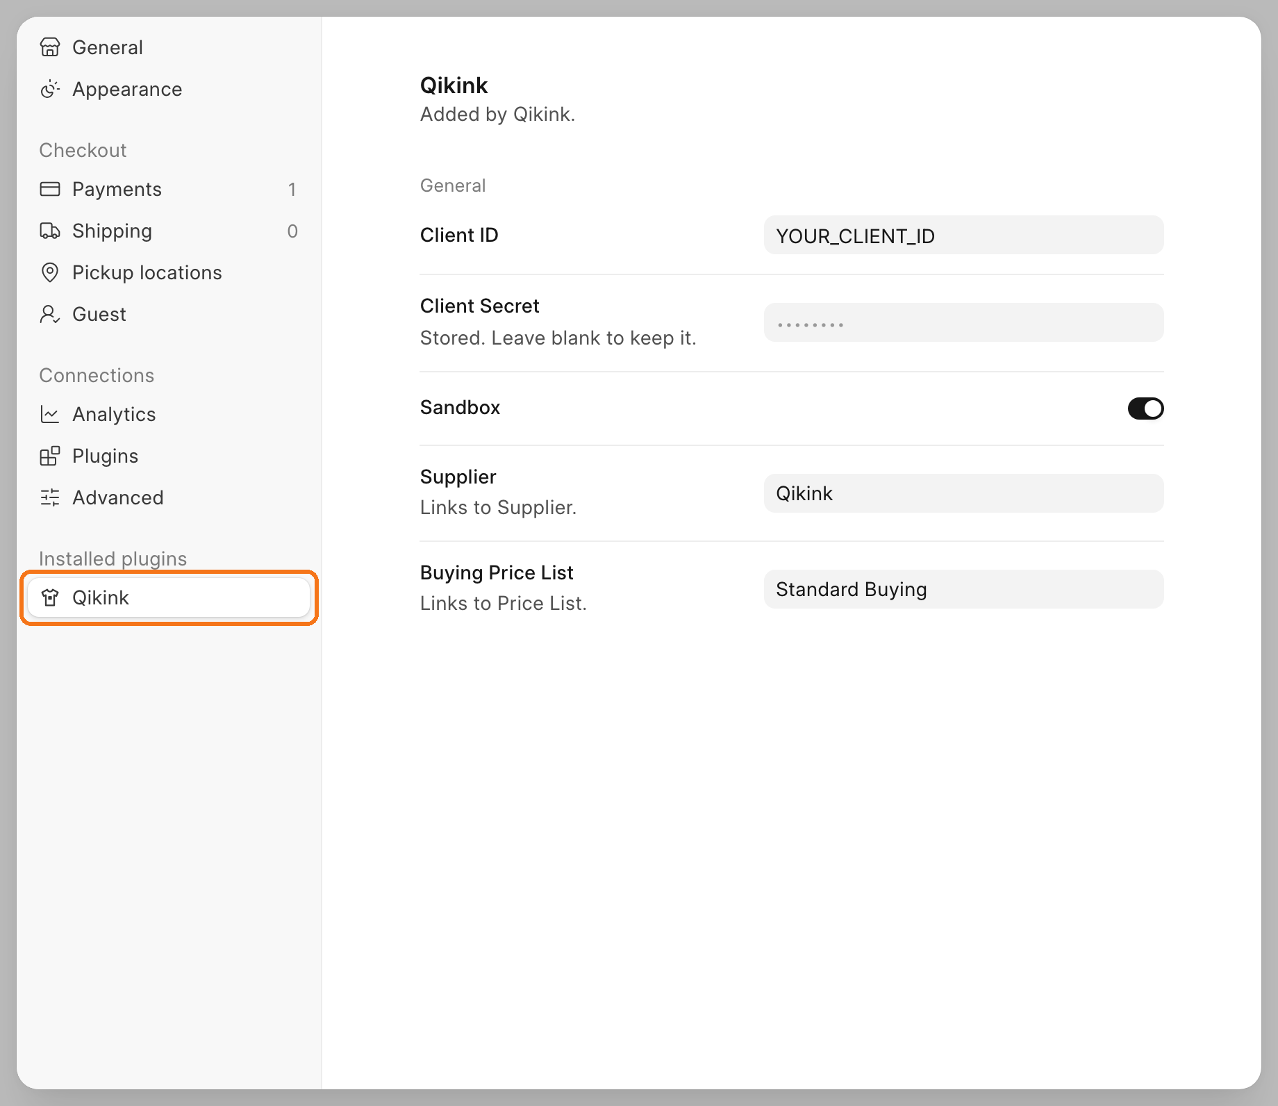Click the 'Installed plugins' section header
Image resolution: width=1278 pixels, height=1106 pixels.
coord(113,559)
